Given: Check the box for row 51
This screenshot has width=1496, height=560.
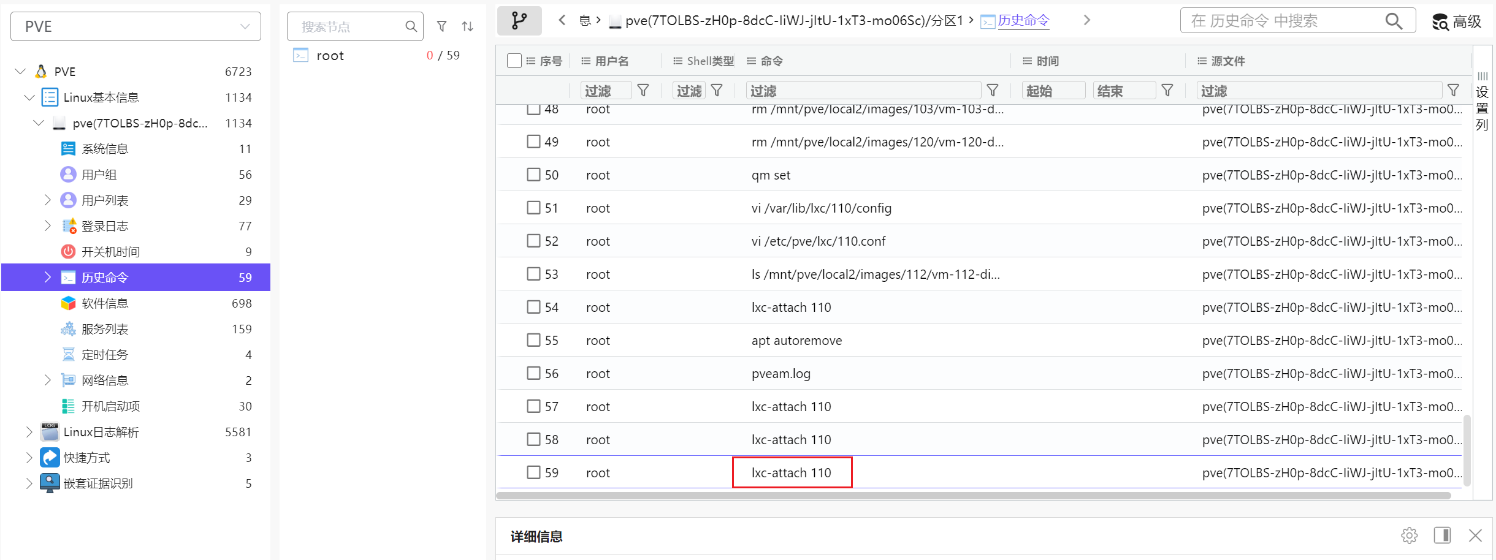Looking at the screenshot, I should coord(533,208).
